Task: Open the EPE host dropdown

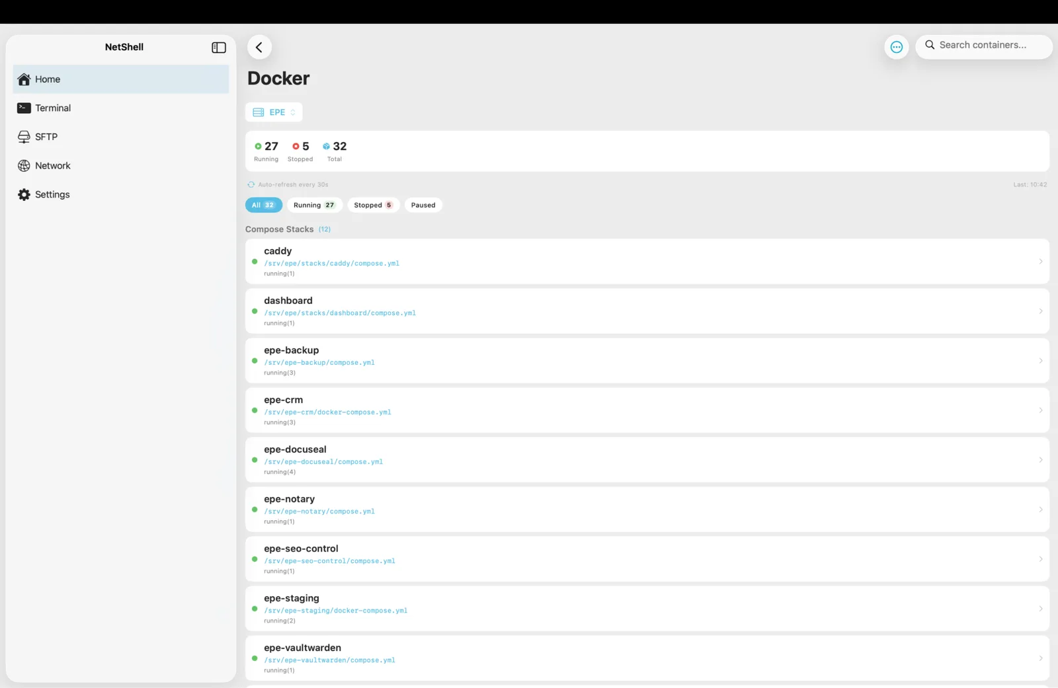Action: coord(274,112)
